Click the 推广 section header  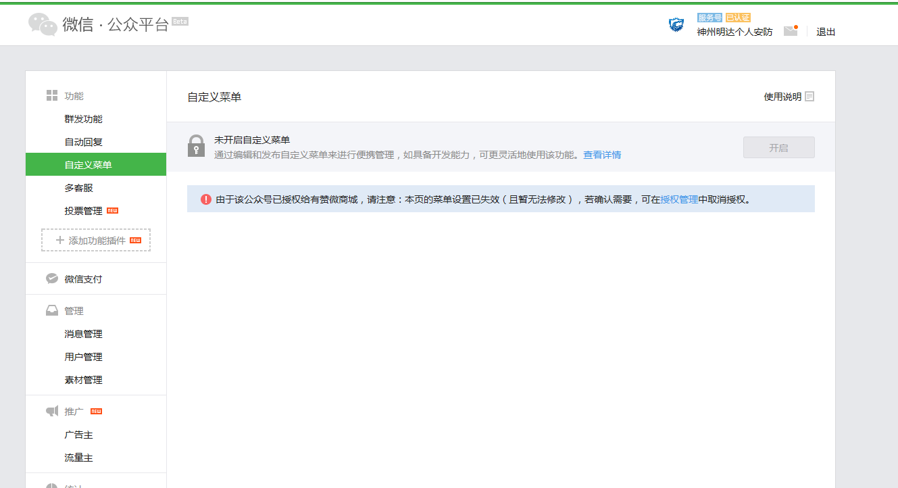pyautogui.click(x=74, y=411)
